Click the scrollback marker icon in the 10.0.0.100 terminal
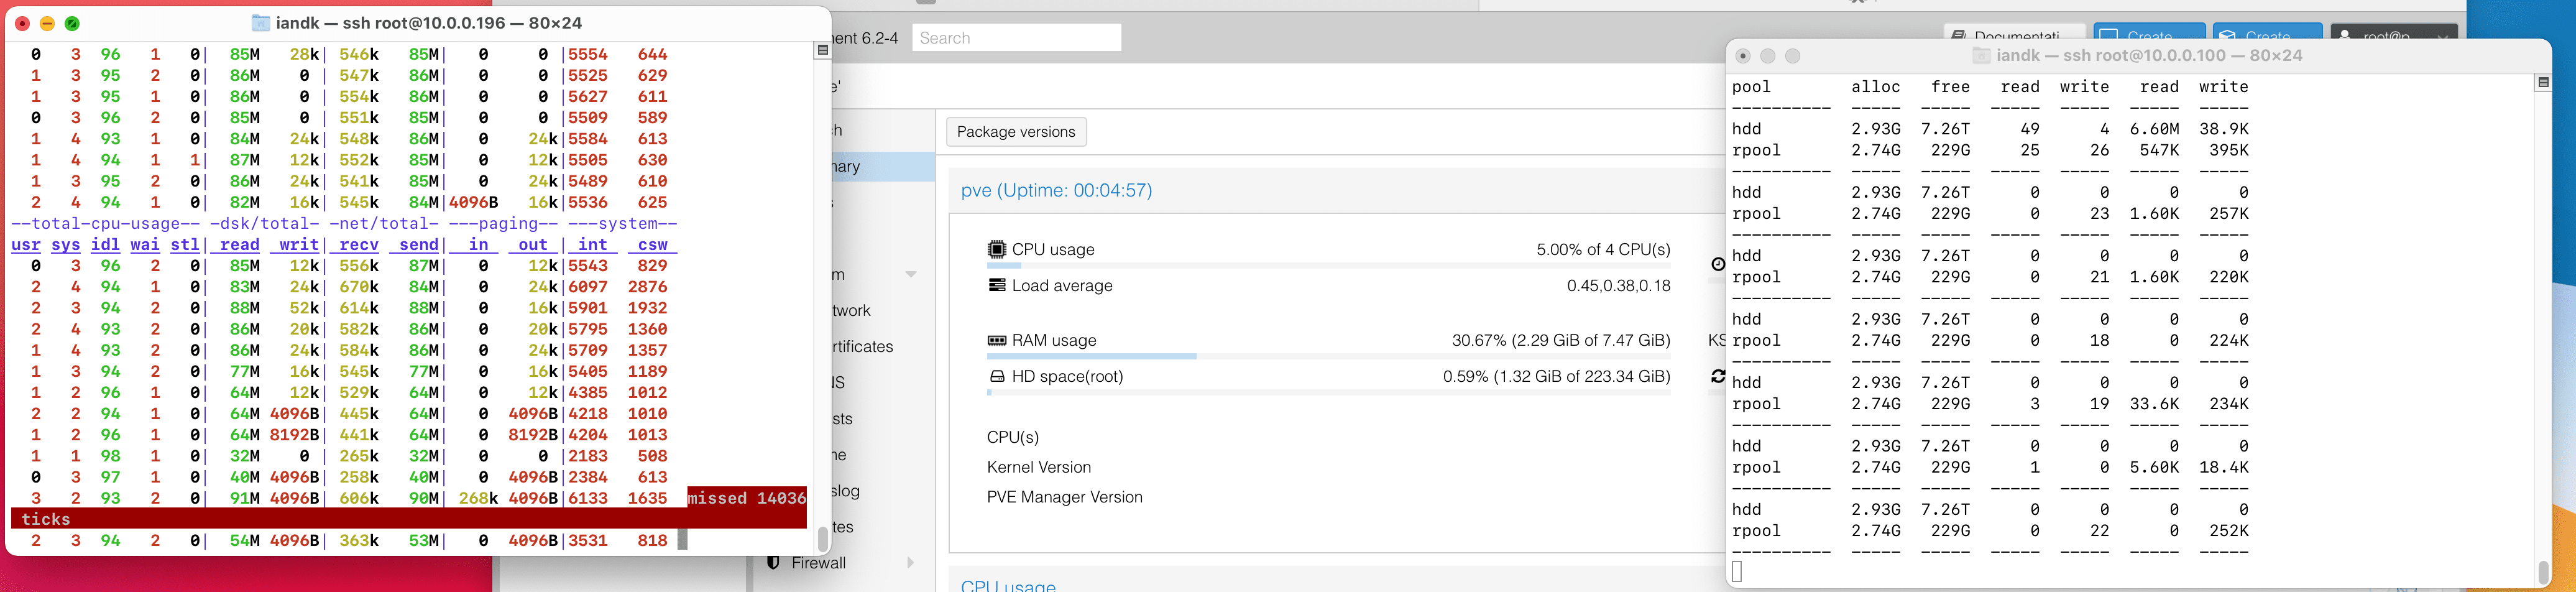This screenshot has width=2576, height=592. 2543,82
